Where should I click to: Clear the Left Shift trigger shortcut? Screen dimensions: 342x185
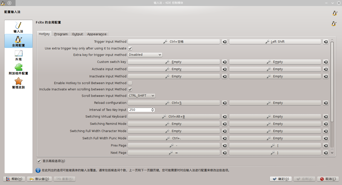tap(325, 42)
